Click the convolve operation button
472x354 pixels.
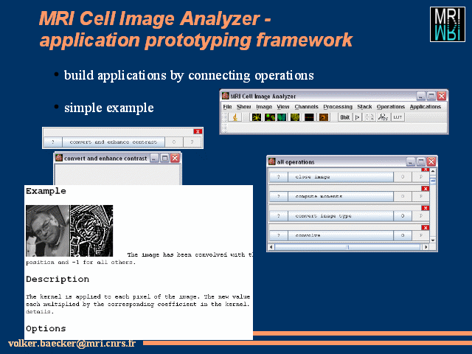341,235
